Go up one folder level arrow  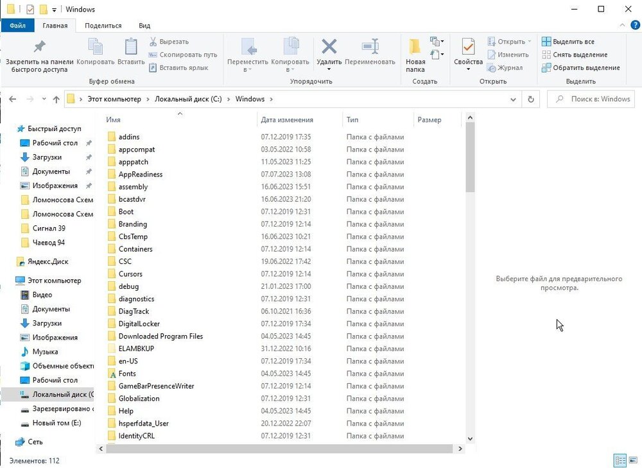56,99
